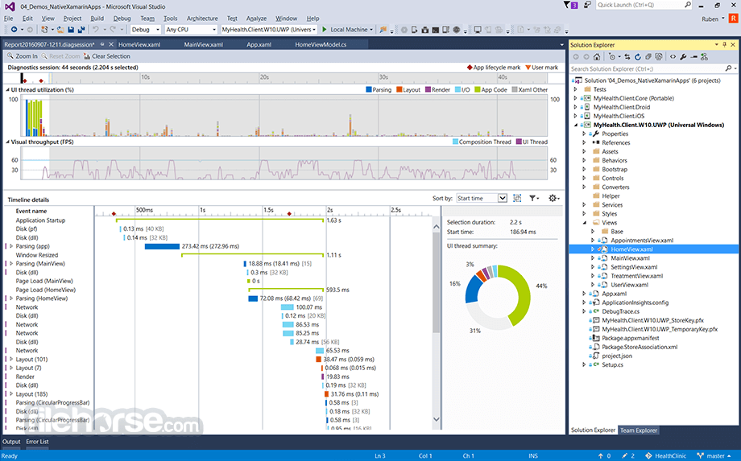Click the Save file toolbar icon
The height and width of the screenshot is (461, 741).
[x=71, y=29]
